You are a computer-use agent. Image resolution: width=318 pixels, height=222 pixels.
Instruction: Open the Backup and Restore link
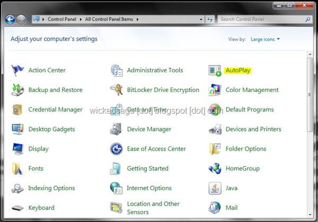tap(55, 90)
